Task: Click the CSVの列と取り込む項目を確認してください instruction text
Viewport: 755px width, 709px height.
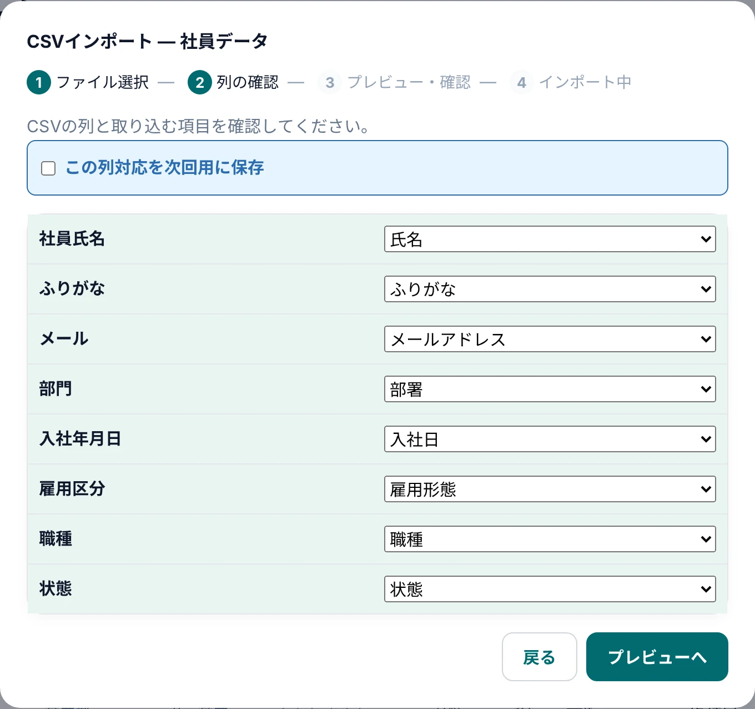Action: click(x=198, y=126)
